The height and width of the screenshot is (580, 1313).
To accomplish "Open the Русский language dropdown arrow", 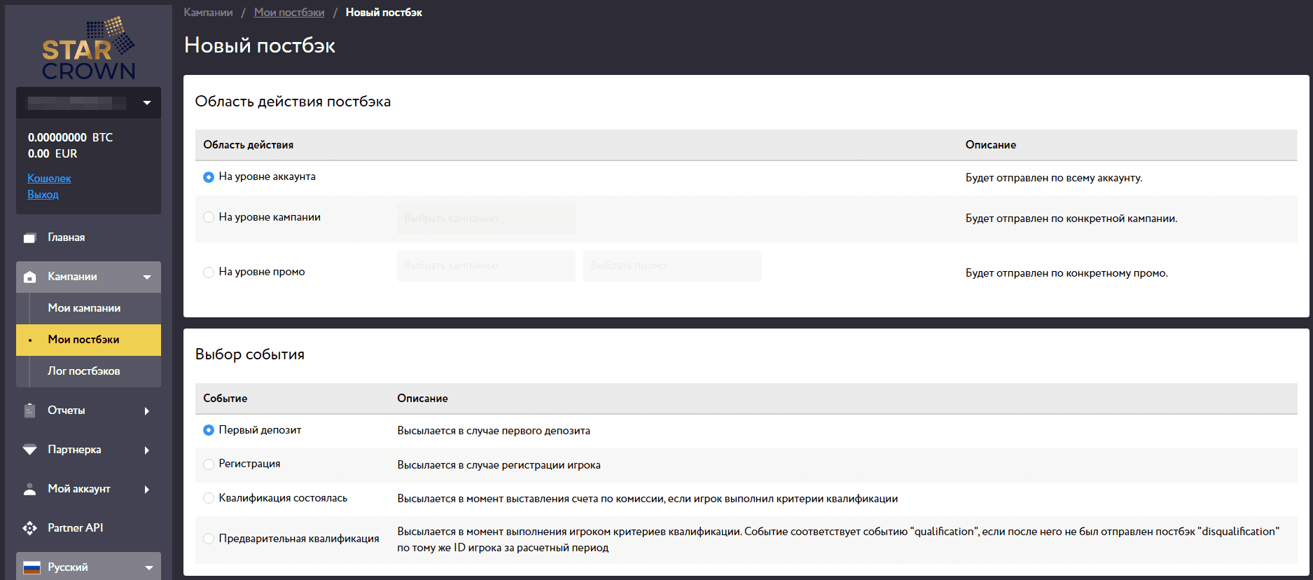I will point(149,567).
